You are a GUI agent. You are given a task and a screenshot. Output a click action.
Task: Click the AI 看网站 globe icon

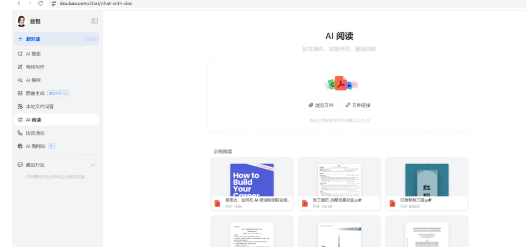[x=20, y=146]
